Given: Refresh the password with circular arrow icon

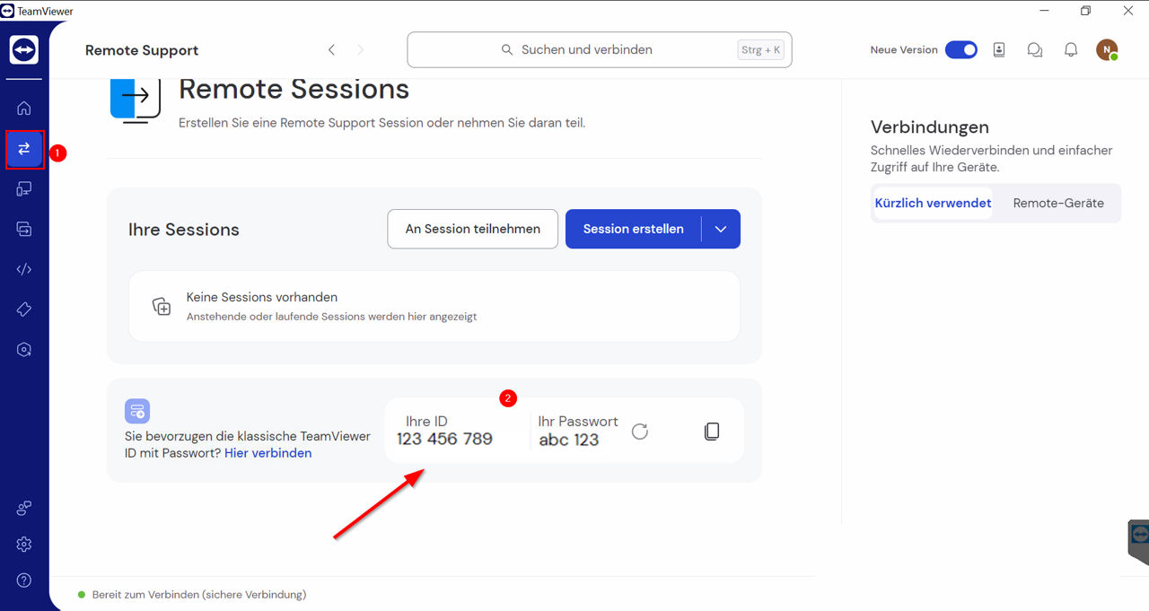Looking at the screenshot, I should click(640, 432).
